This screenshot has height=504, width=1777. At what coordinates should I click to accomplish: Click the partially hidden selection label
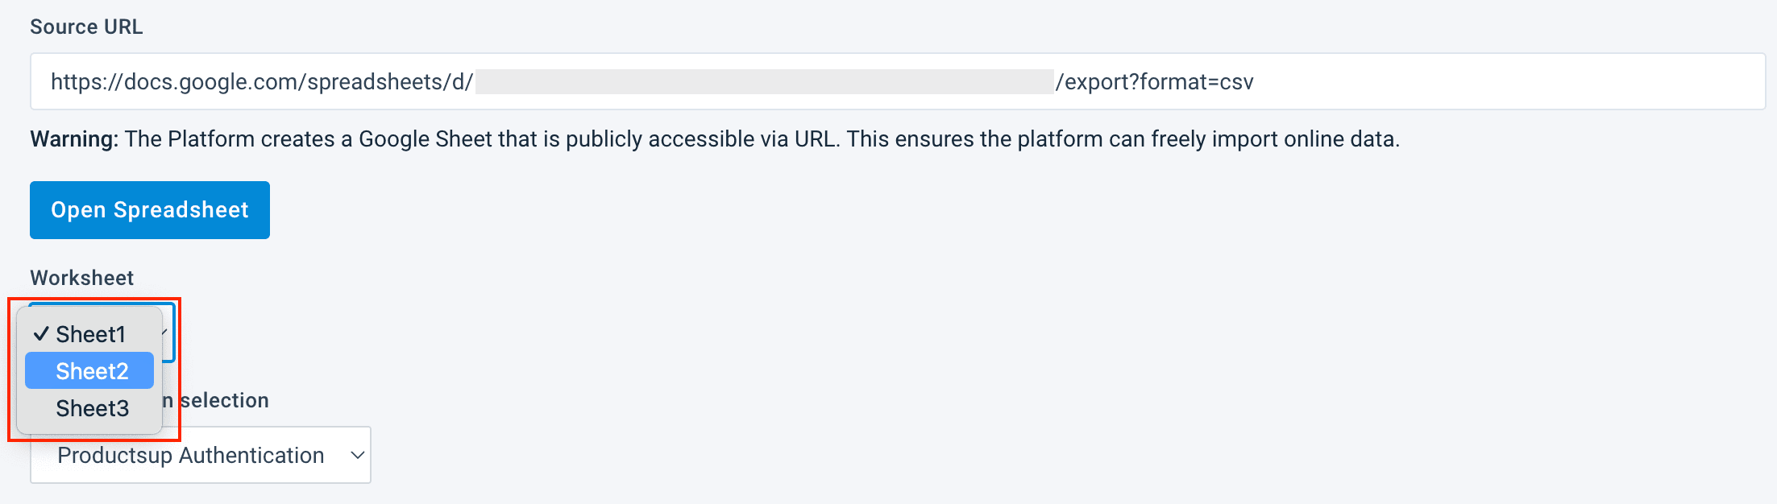(x=223, y=400)
